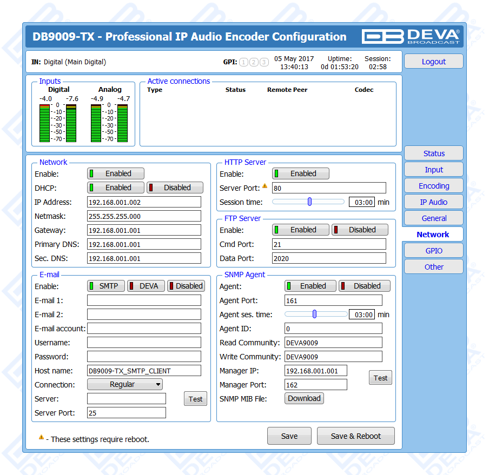The height and width of the screenshot is (475, 489).
Task: Download the SNMP MIB file
Action: point(304,398)
